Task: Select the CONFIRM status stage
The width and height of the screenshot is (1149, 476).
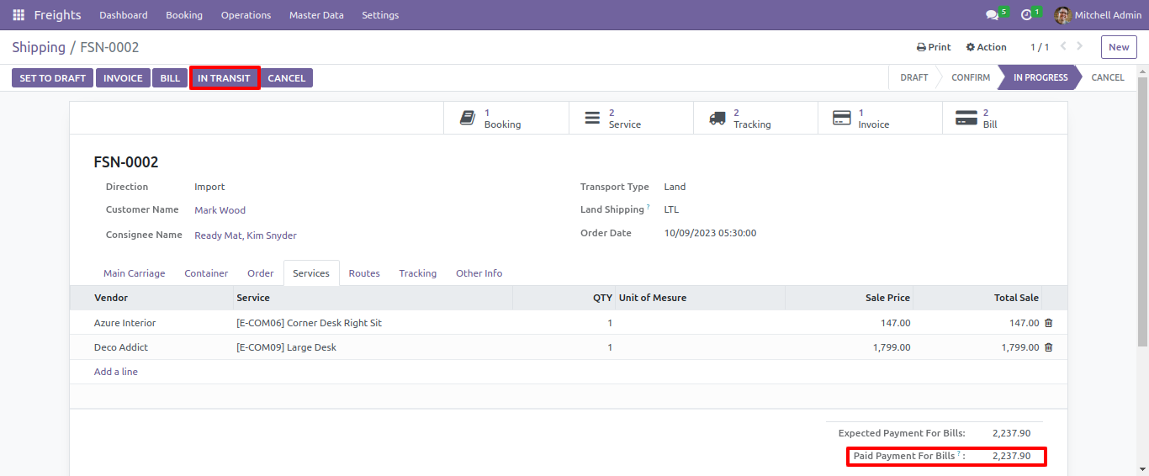Action: tap(971, 77)
